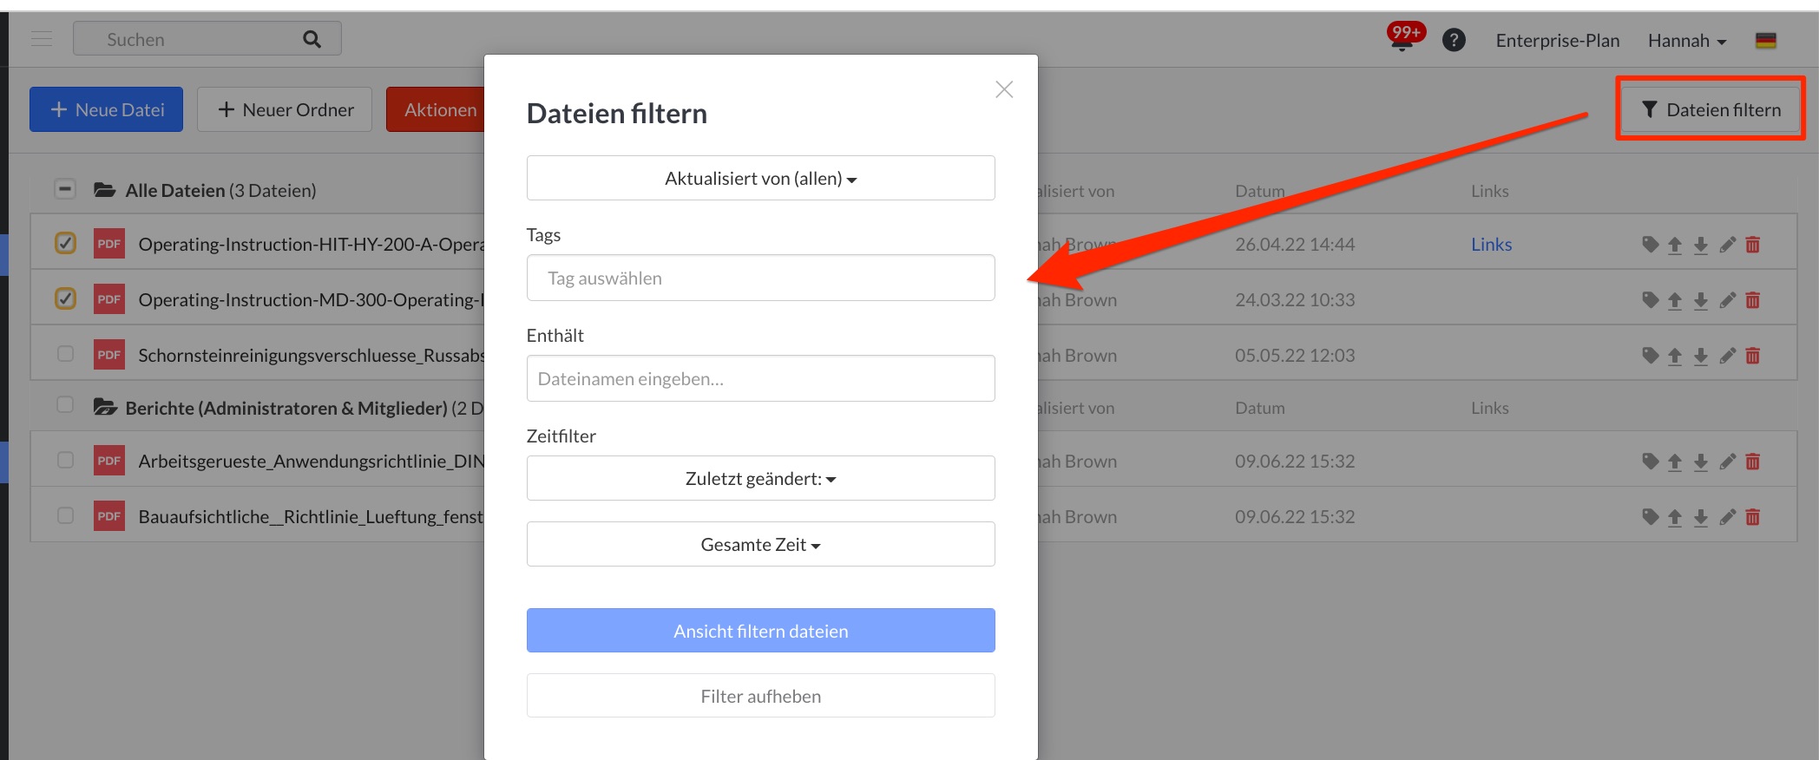The height and width of the screenshot is (760, 1819).
Task: Click the Neuer Ordner button
Action: click(285, 109)
